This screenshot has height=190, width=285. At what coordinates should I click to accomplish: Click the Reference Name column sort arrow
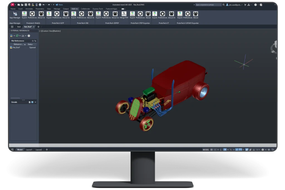(25, 44)
